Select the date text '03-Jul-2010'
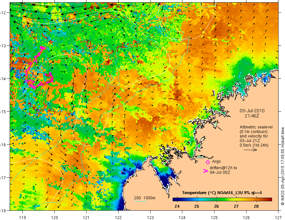285x220 pixels. [252, 111]
